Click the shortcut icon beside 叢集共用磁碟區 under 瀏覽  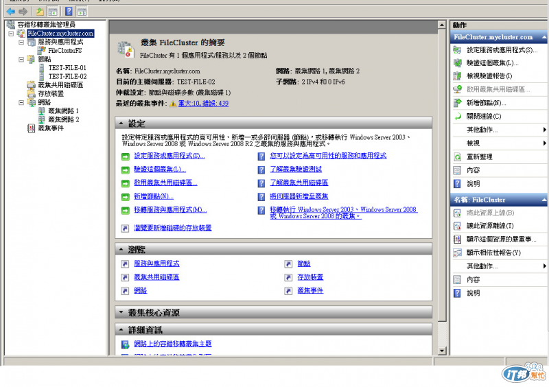[125, 277]
